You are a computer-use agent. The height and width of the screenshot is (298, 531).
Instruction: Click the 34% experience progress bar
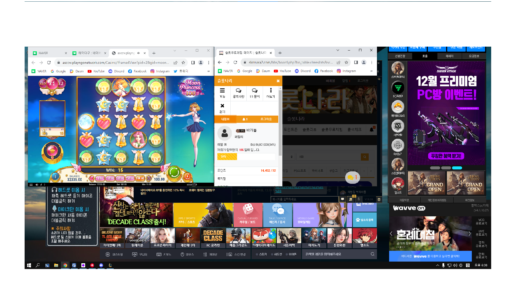(x=246, y=156)
